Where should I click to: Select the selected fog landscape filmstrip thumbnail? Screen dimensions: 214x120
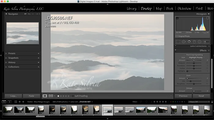click(x=107, y=110)
